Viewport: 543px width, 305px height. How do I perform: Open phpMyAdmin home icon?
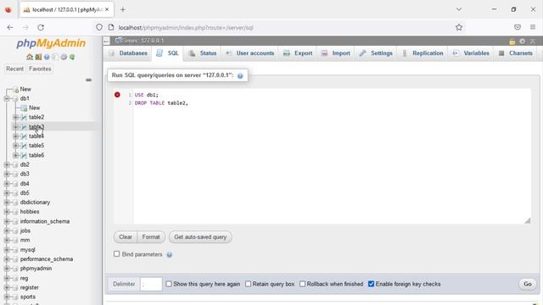point(30,57)
